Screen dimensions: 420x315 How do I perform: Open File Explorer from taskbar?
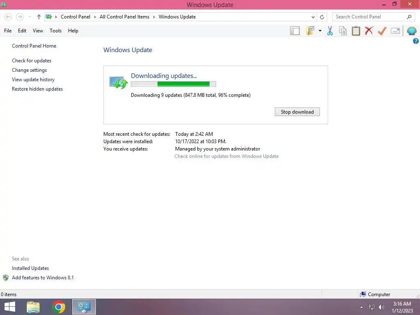(x=33, y=307)
